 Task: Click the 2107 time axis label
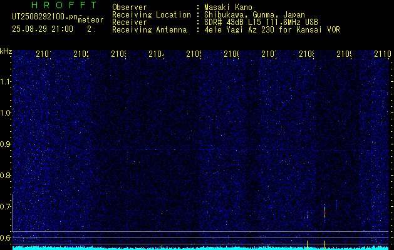click(x=269, y=54)
